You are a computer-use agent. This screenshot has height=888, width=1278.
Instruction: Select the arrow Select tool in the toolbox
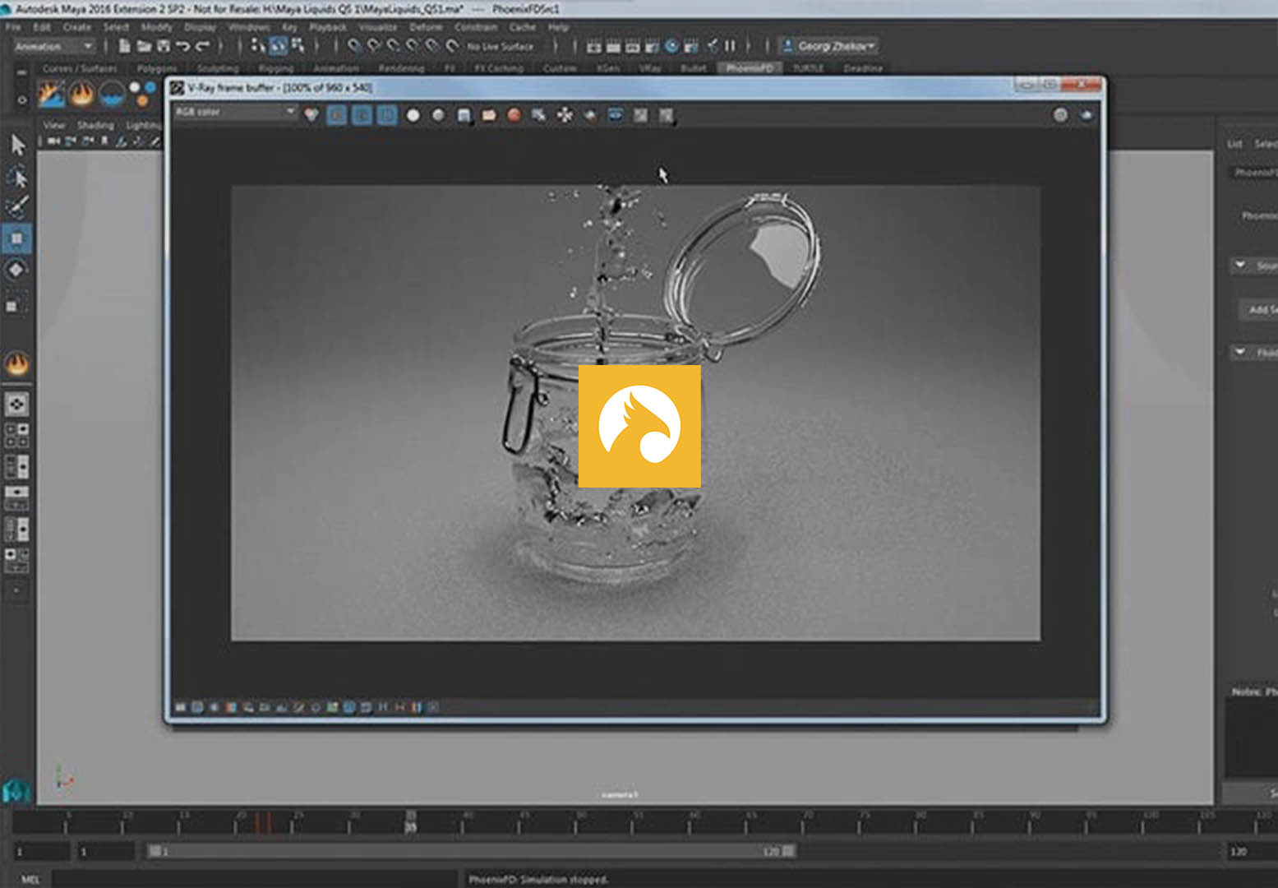coord(17,145)
